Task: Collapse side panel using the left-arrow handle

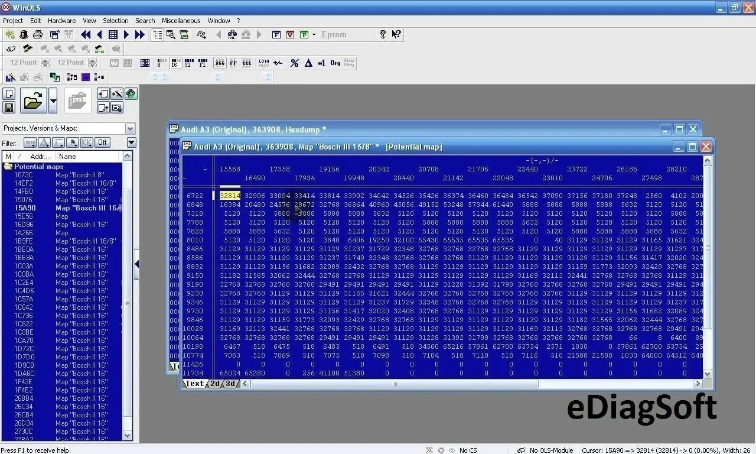Action: tap(136, 264)
